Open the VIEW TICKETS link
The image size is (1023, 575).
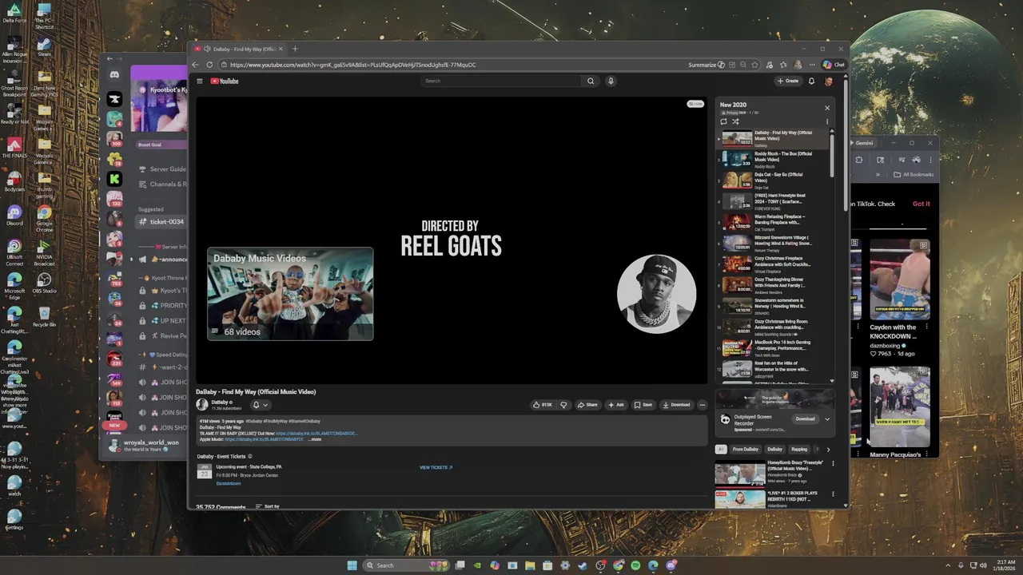click(x=436, y=467)
